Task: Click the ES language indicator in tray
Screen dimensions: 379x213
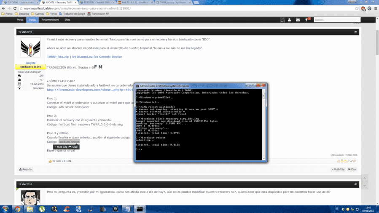Action: (337, 209)
